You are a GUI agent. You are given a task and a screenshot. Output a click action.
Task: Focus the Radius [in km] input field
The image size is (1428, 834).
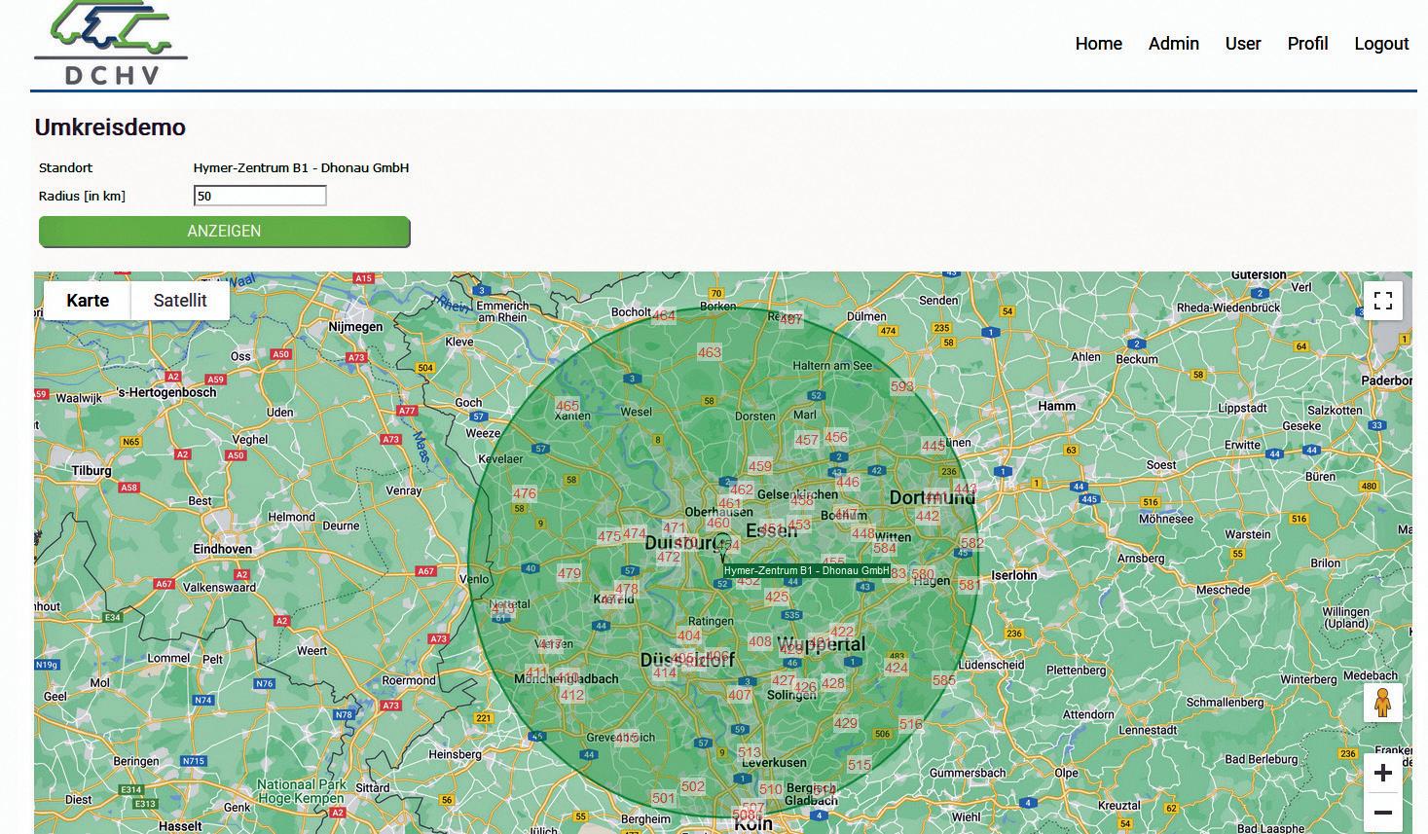tap(260, 196)
